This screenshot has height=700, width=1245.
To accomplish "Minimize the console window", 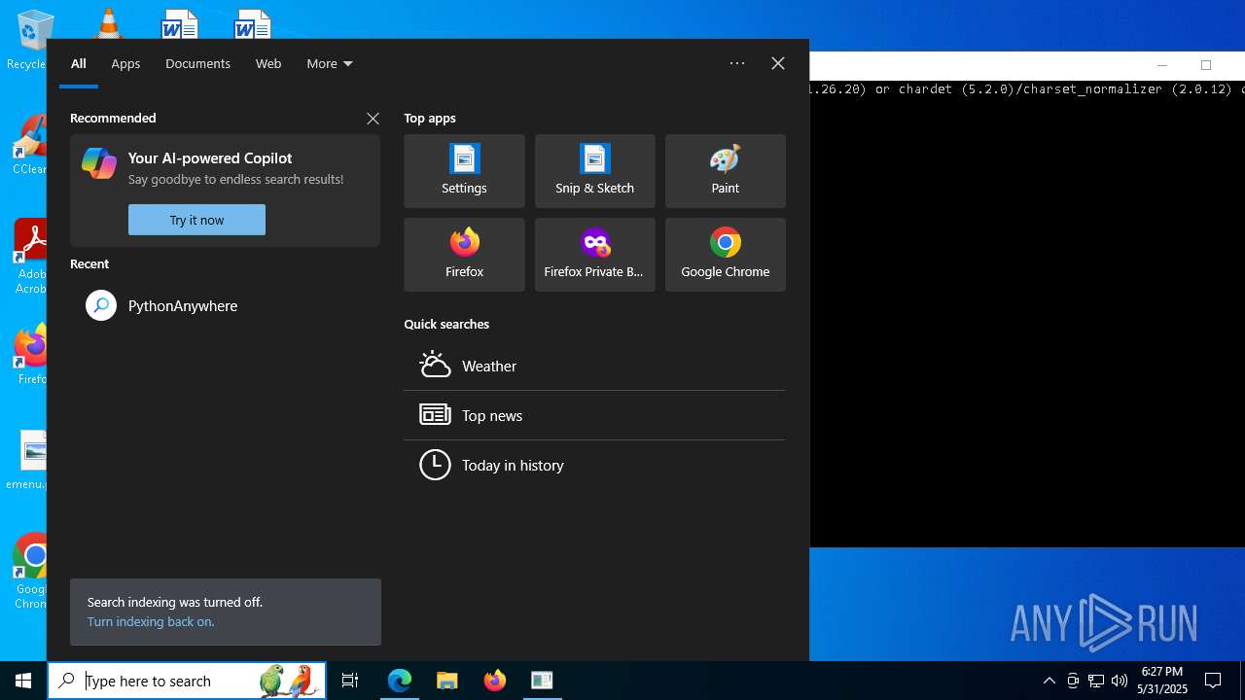I will click(1161, 65).
